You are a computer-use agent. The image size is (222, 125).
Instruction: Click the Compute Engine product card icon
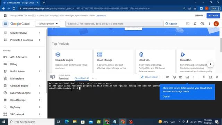tap(58, 55)
